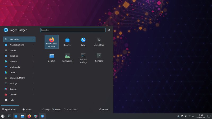Open the volume control in system tray
The width and height of the screenshot is (212, 119).
tap(186, 116)
